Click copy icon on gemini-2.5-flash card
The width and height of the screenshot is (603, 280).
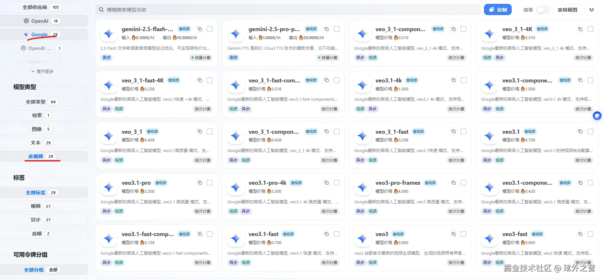pyautogui.click(x=200, y=29)
